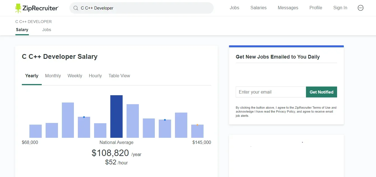376x177 pixels.
Task: Open the Table View tab
Action: click(x=119, y=76)
